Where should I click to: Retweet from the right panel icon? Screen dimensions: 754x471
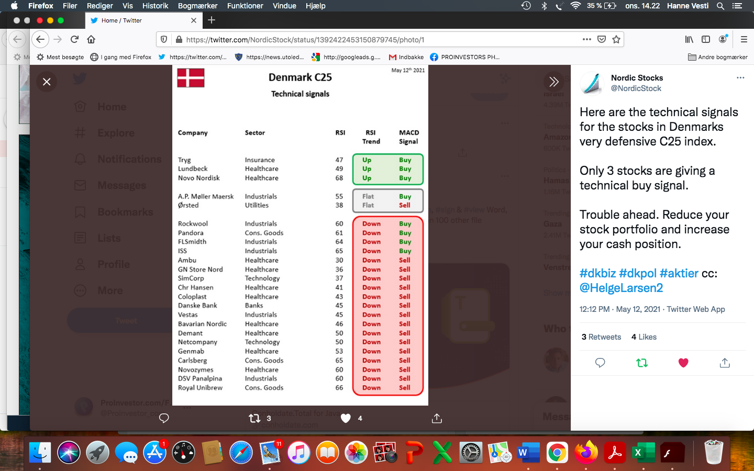click(642, 363)
